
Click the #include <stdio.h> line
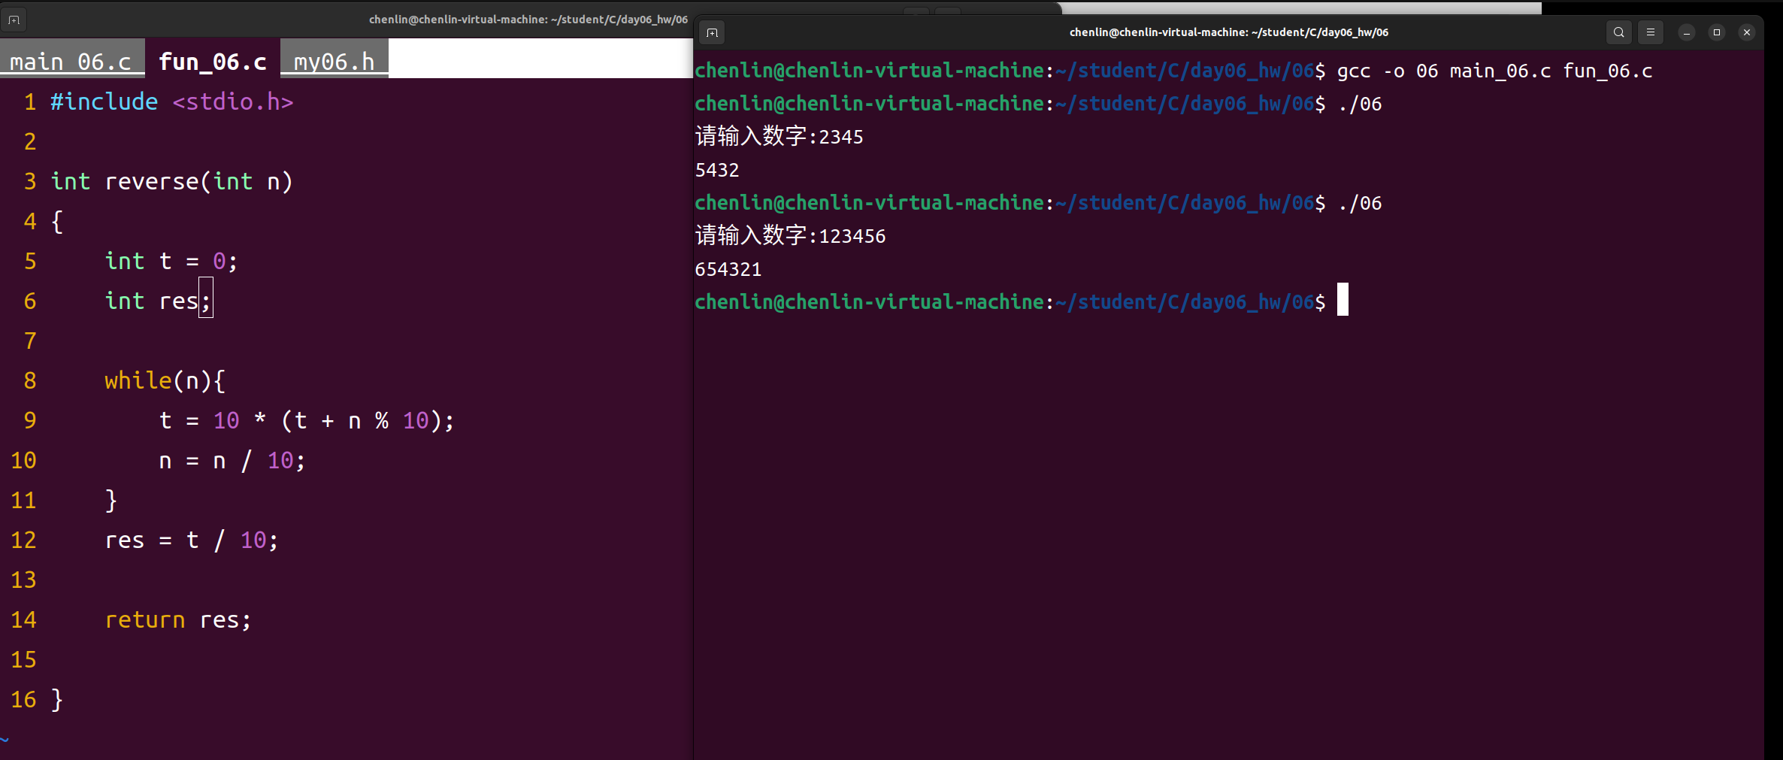172,101
